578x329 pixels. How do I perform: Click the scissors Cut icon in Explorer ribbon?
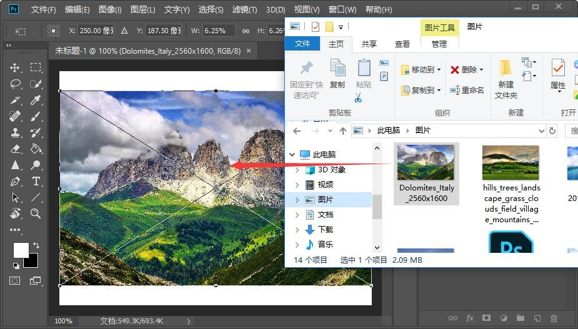click(x=358, y=97)
